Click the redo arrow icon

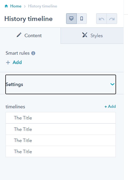pos(112,19)
